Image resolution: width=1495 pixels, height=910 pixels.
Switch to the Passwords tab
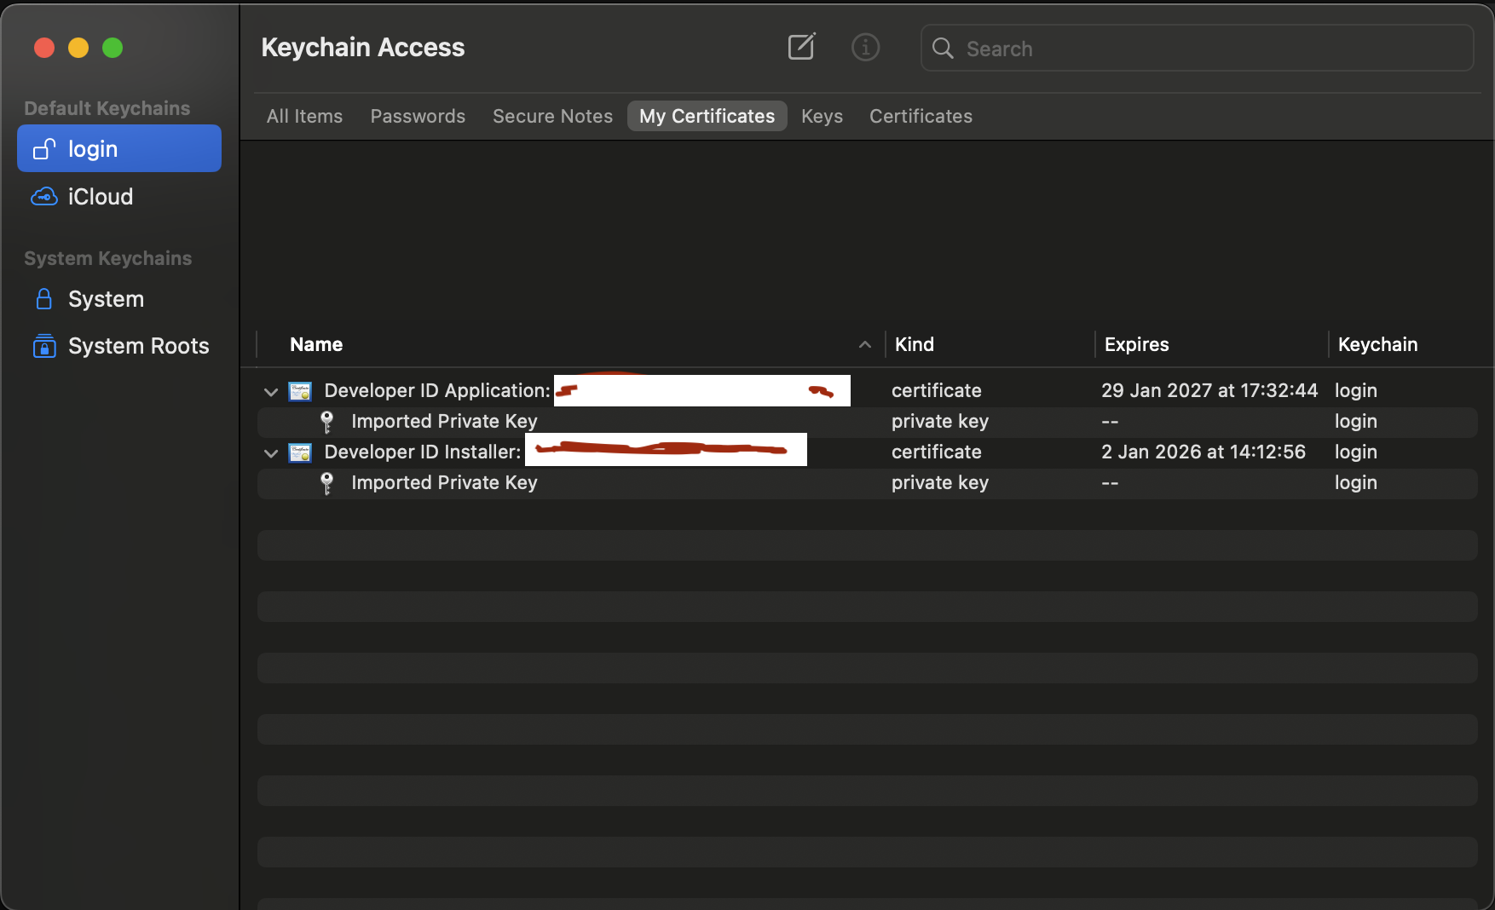(x=418, y=116)
